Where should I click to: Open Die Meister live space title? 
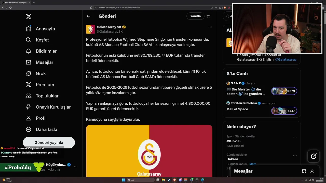[246, 91]
